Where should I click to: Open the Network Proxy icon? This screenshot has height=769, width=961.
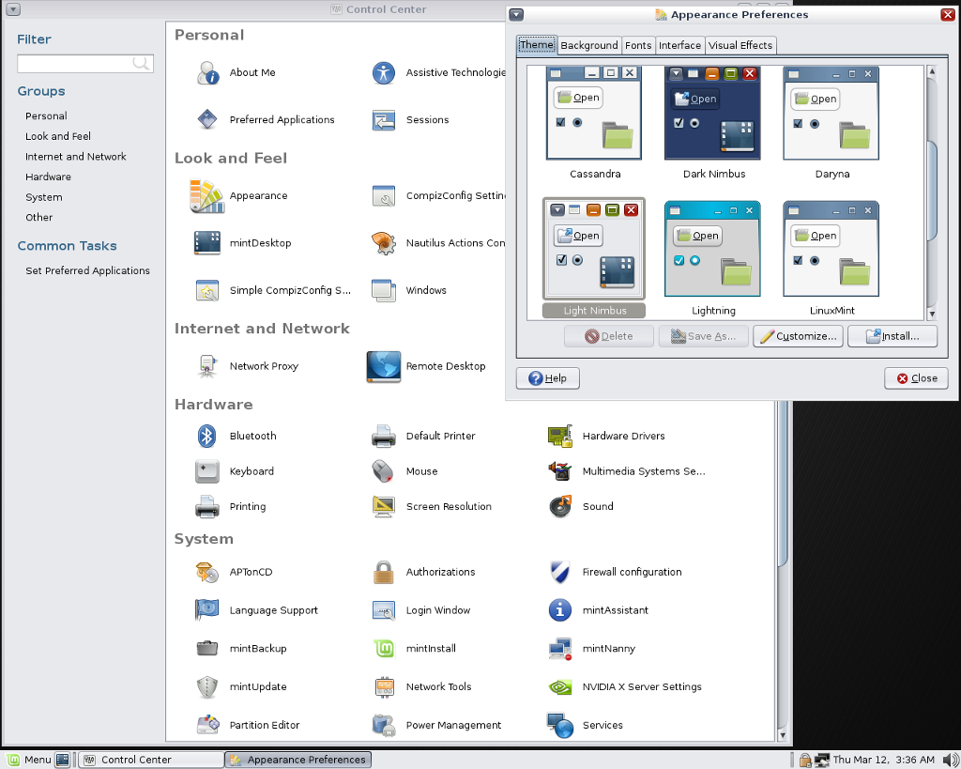(207, 366)
